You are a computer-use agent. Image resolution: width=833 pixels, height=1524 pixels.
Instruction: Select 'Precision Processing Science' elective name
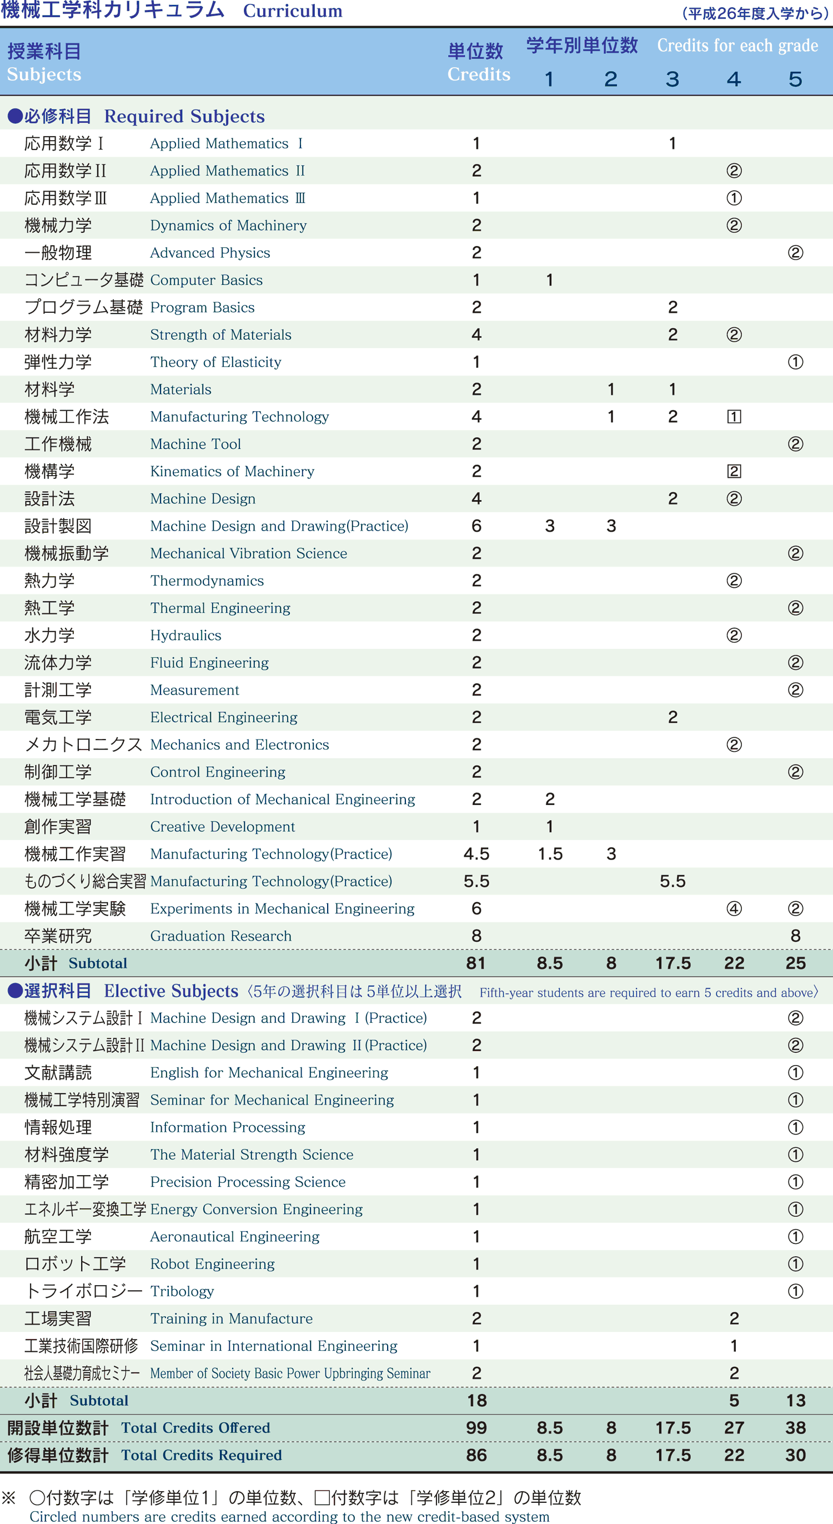coord(248,1181)
